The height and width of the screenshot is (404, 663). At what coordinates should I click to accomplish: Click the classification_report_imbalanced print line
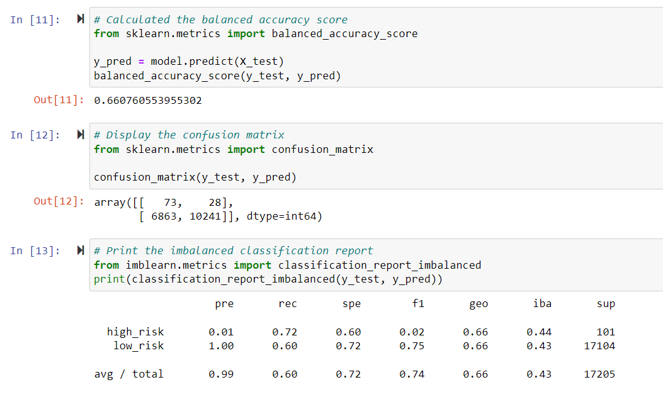coord(268,279)
